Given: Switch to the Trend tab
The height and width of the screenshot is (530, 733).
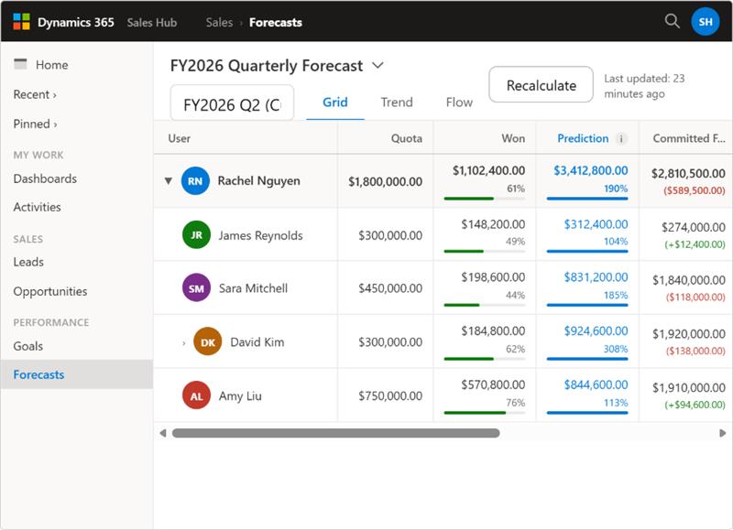Looking at the screenshot, I should click(x=397, y=103).
